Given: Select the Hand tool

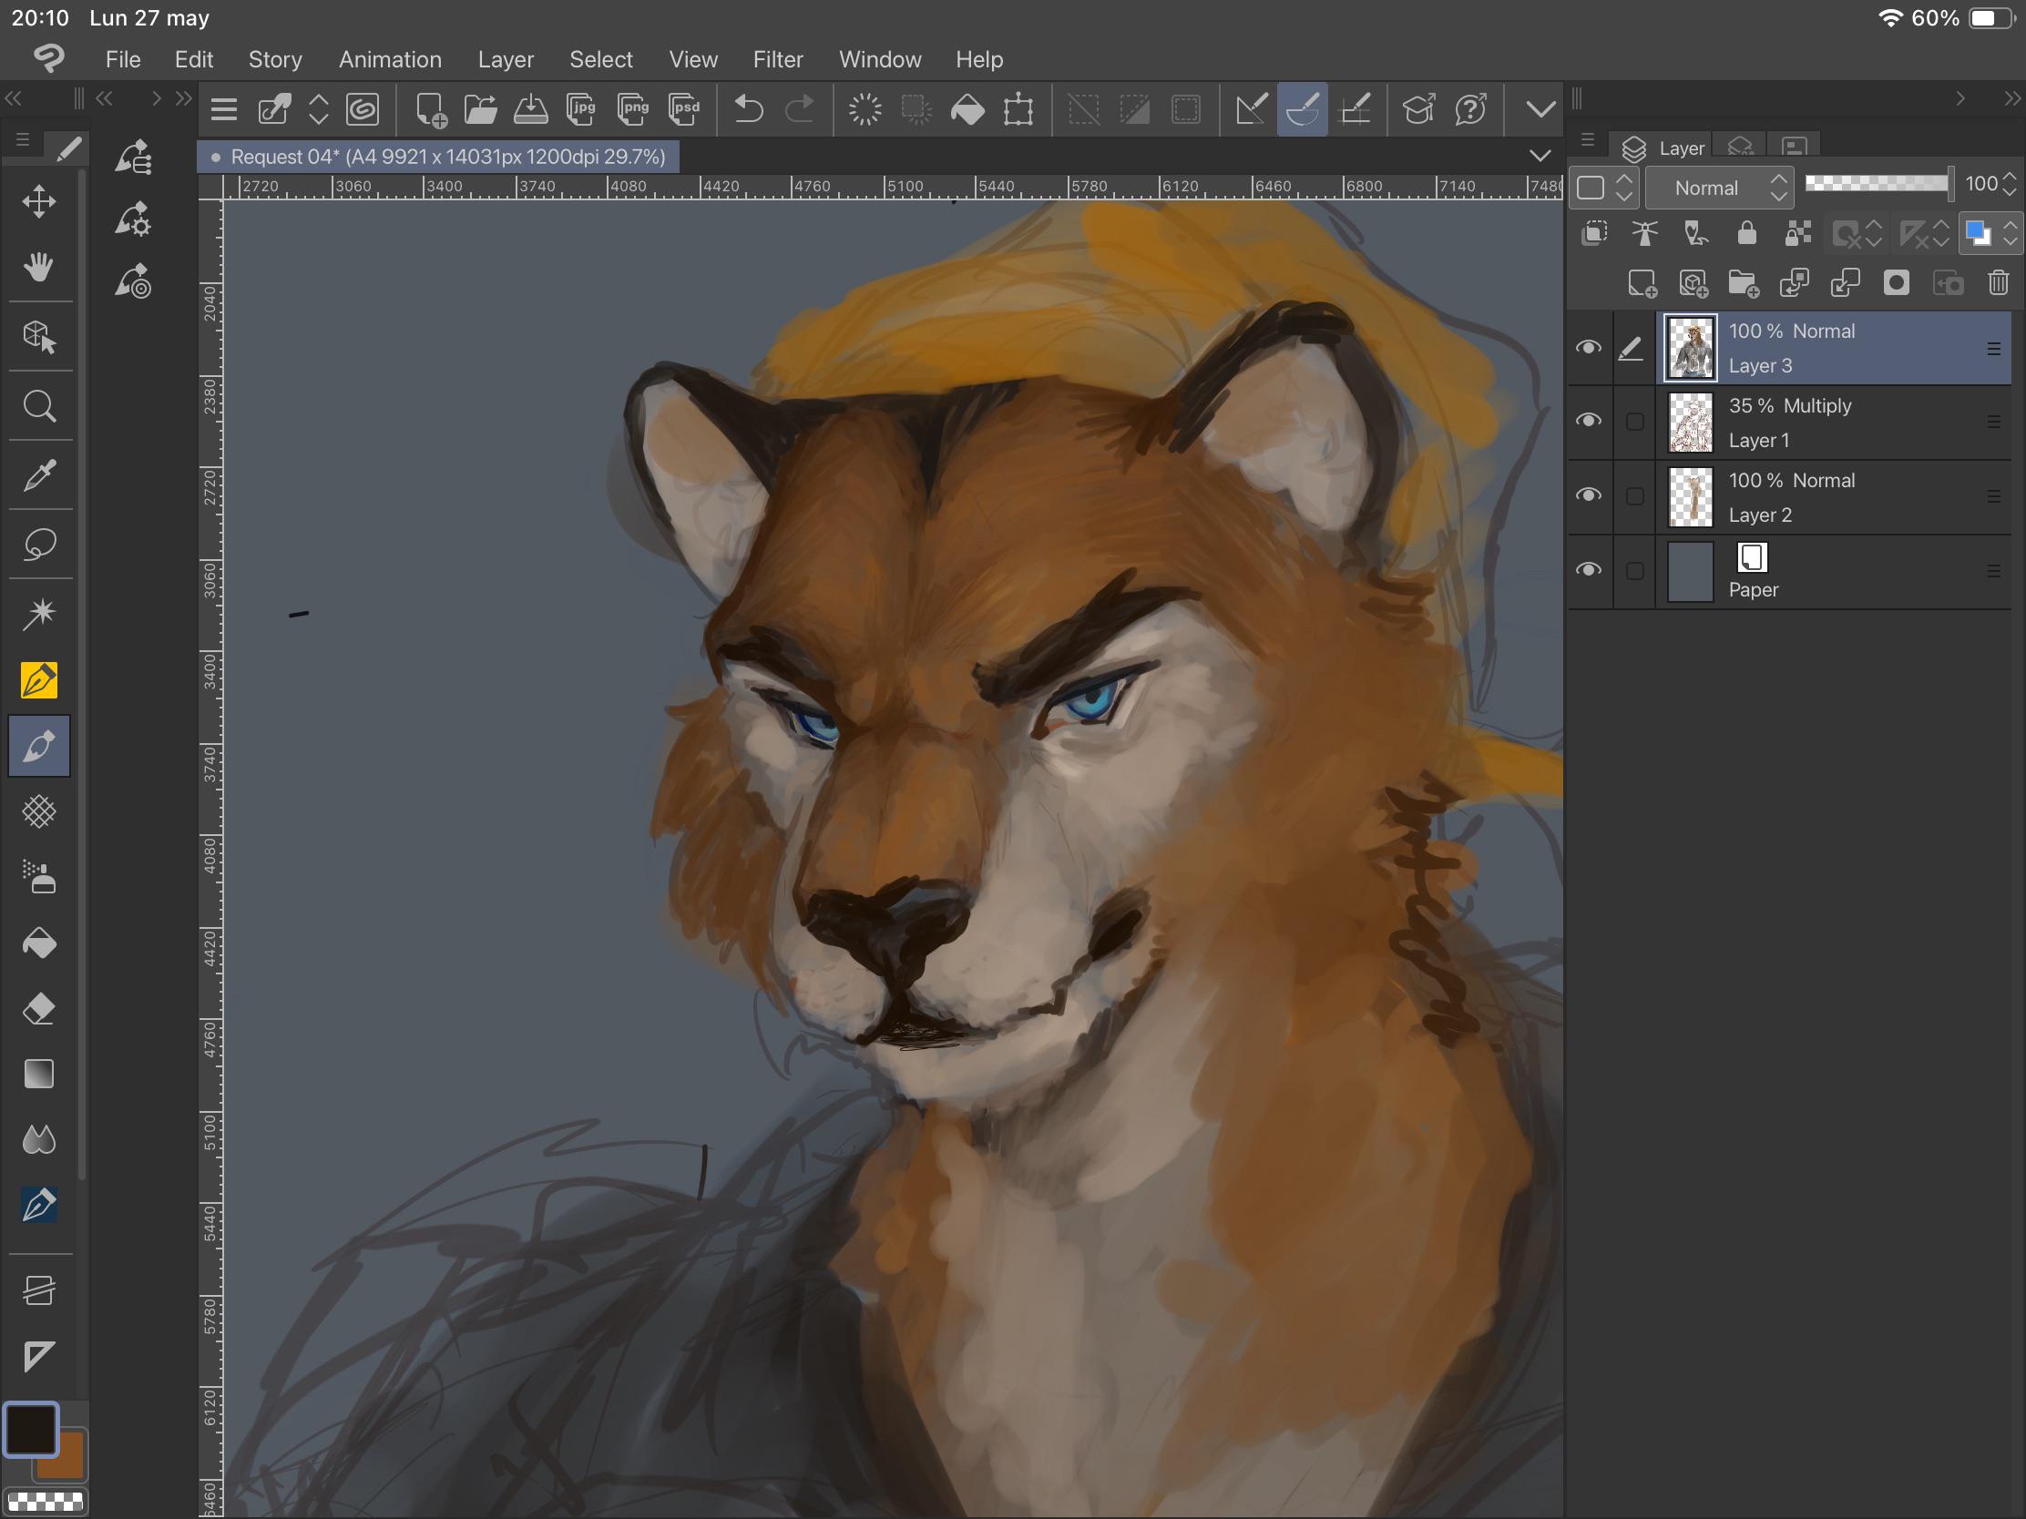Looking at the screenshot, I should click(x=38, y=267).
